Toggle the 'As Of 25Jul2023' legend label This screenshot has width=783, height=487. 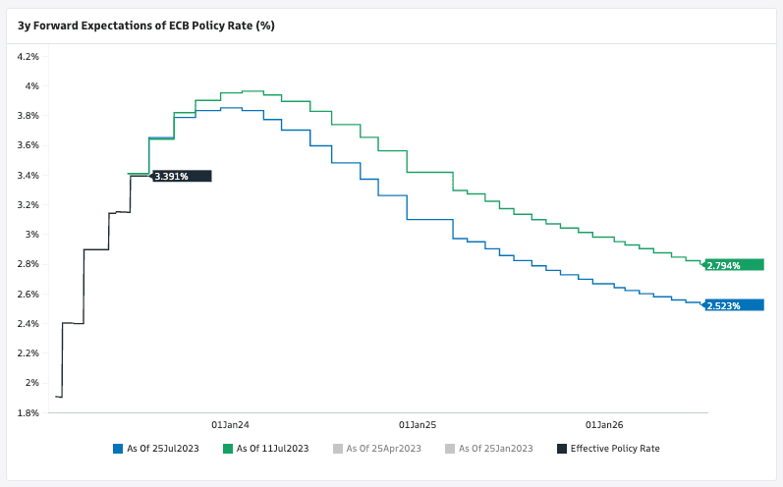tap(162, 449)
